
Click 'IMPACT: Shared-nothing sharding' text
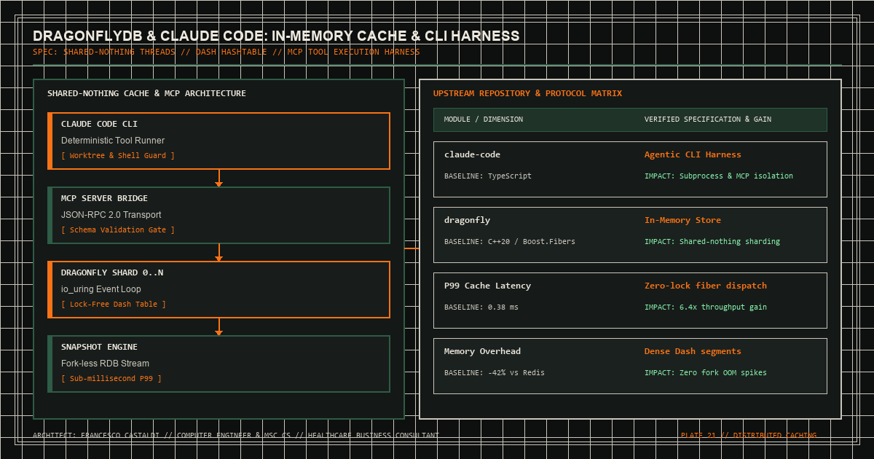(x=712, y=242)
